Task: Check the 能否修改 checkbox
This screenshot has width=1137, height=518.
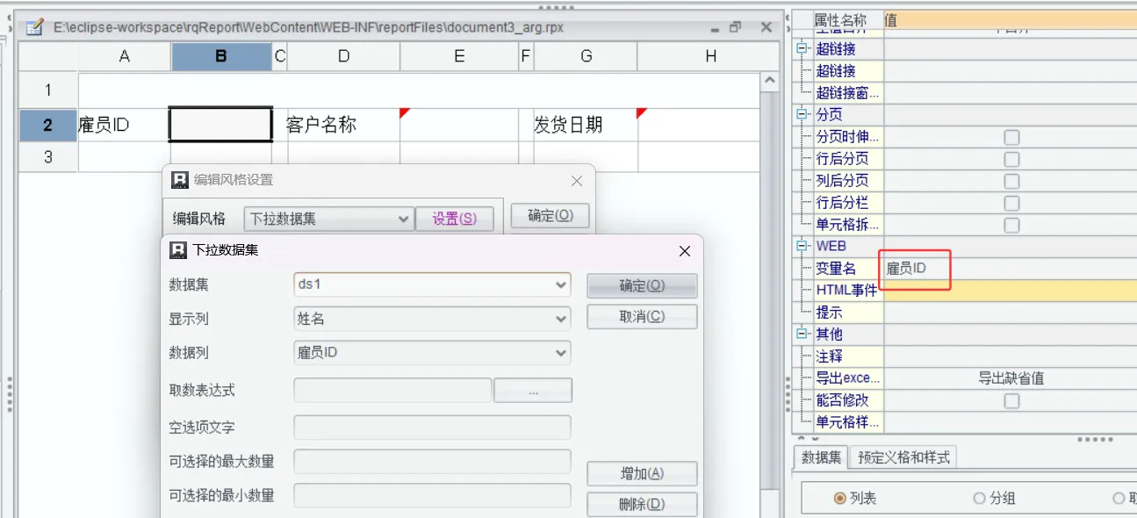Action: tap(1011, 400)
